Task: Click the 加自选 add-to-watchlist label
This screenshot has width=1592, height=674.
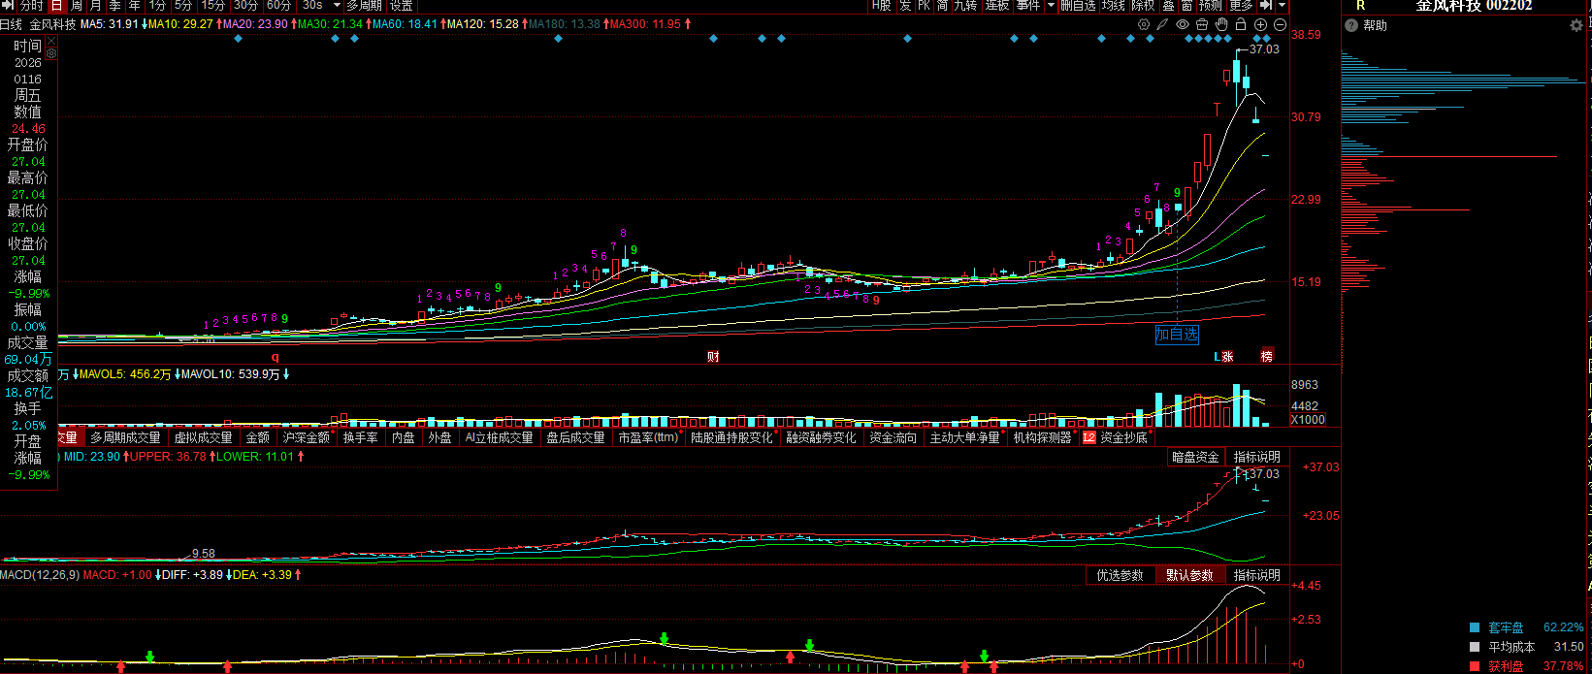Action: 1177,335
